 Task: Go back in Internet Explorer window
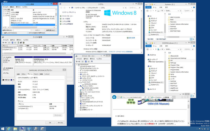pos(114,97)
